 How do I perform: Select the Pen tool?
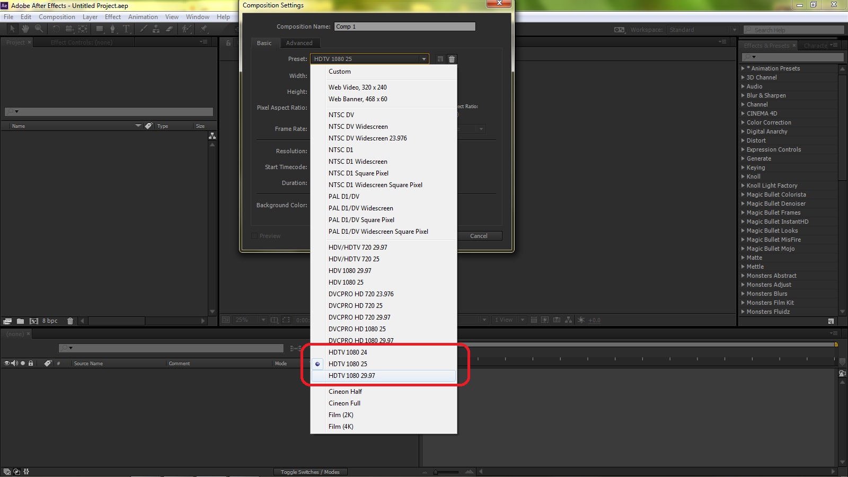click(x=112, y=29)
